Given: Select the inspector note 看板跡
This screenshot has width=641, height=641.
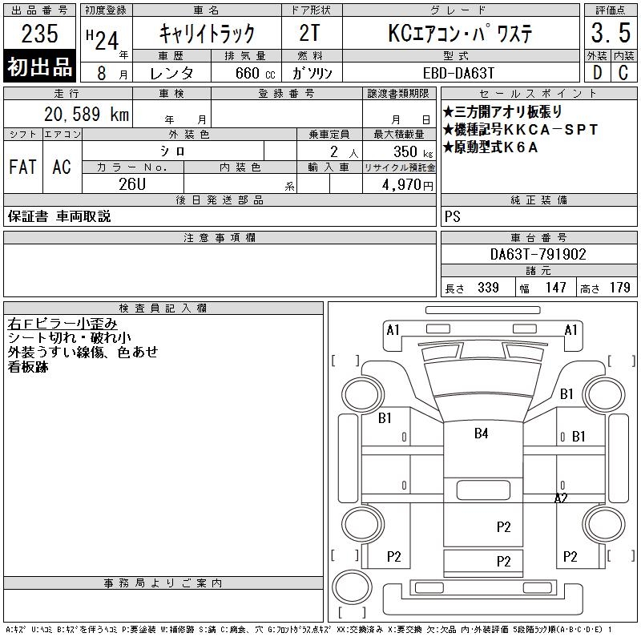Looking at the screenshot, I should coord(28,367).
